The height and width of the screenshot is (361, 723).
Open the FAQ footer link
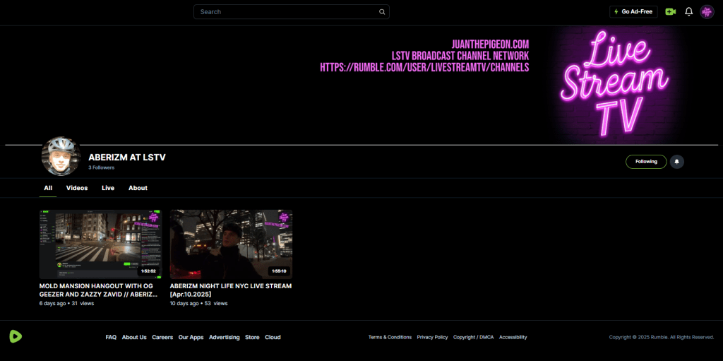111,338
